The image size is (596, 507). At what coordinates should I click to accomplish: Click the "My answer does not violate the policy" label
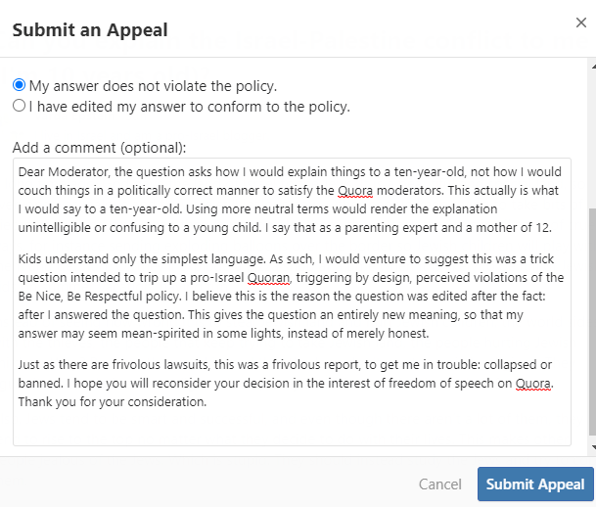click(x=153, y=85)
